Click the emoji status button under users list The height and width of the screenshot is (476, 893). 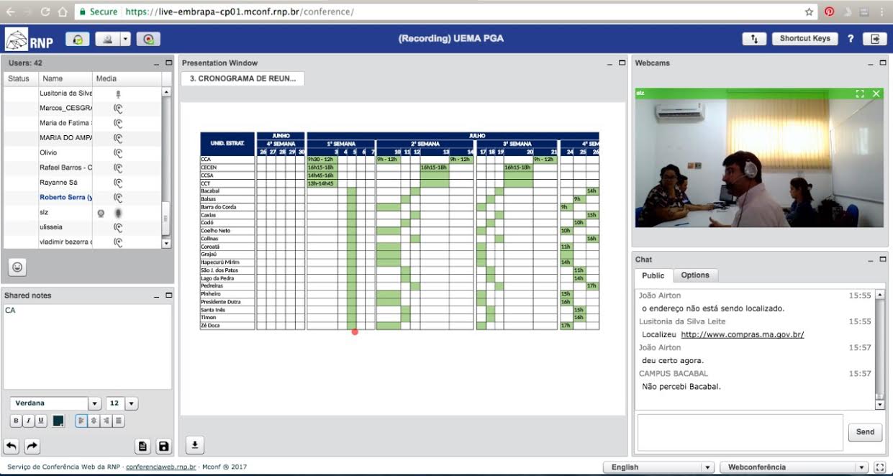point(17,267)
